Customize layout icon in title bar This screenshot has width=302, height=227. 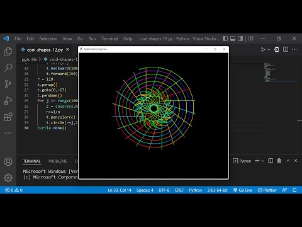tap(251, 38)
